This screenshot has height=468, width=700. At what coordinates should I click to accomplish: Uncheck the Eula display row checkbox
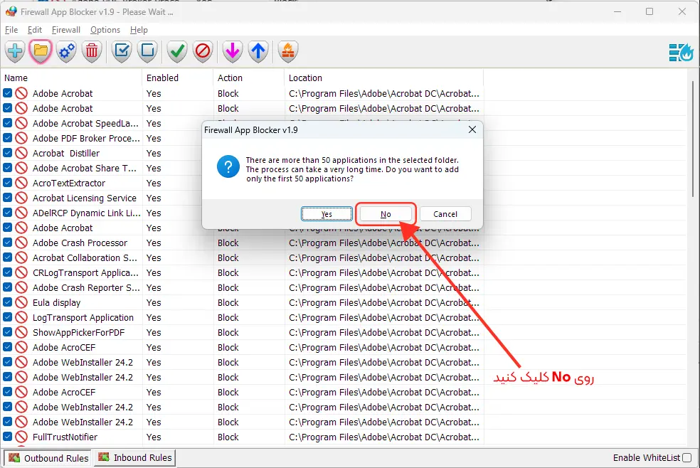[x=8, y=302]
